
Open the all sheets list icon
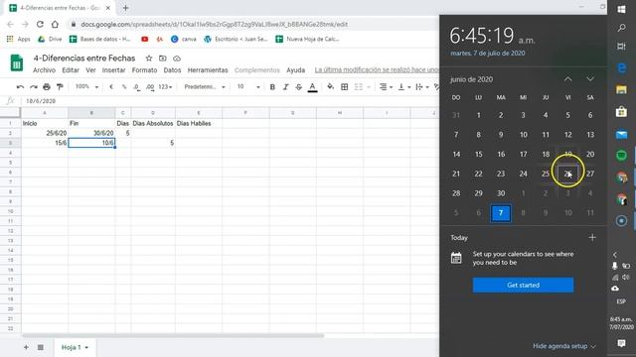41,347
